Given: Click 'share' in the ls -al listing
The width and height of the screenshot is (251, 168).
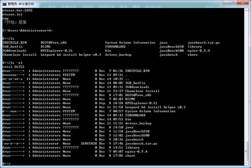Looking at the screenshot, I should [x=130, y=156].
